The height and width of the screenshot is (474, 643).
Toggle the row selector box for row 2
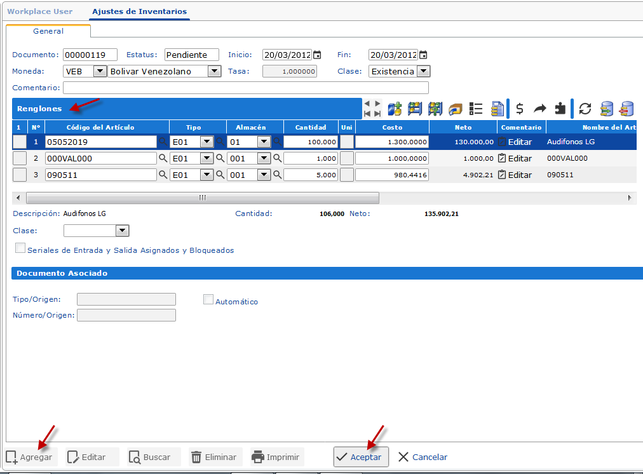point(20,158)
